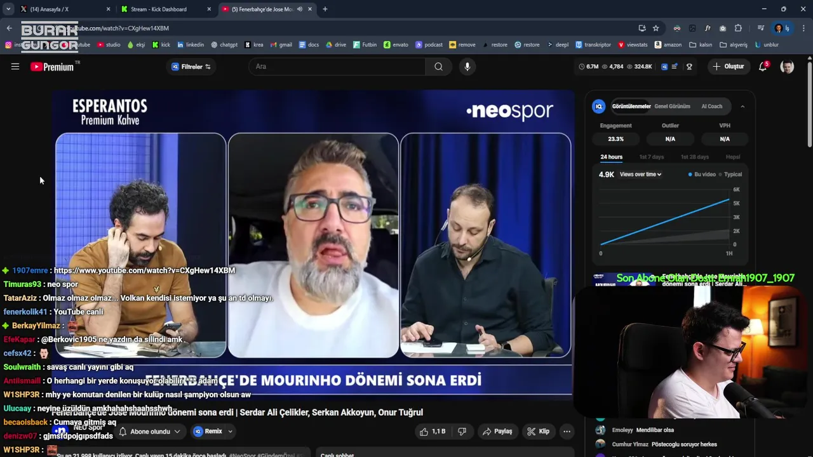Open new browser tab with plus

click(325, 9)
